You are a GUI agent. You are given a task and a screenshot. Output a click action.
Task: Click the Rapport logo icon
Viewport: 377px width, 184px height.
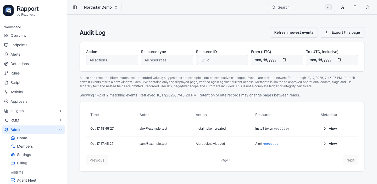tap(8, 10)
